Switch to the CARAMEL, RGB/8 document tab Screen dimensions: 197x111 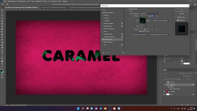[21, 7]
